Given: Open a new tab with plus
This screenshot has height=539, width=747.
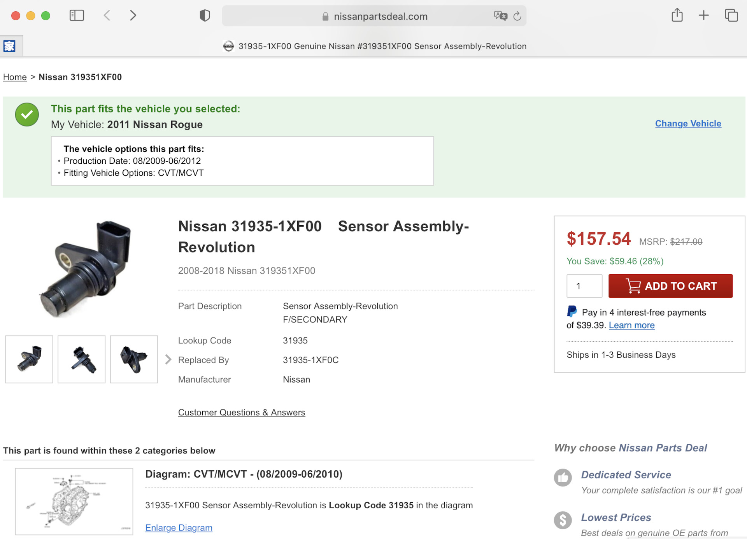Looking at the screenshot, I should (703, 16).
